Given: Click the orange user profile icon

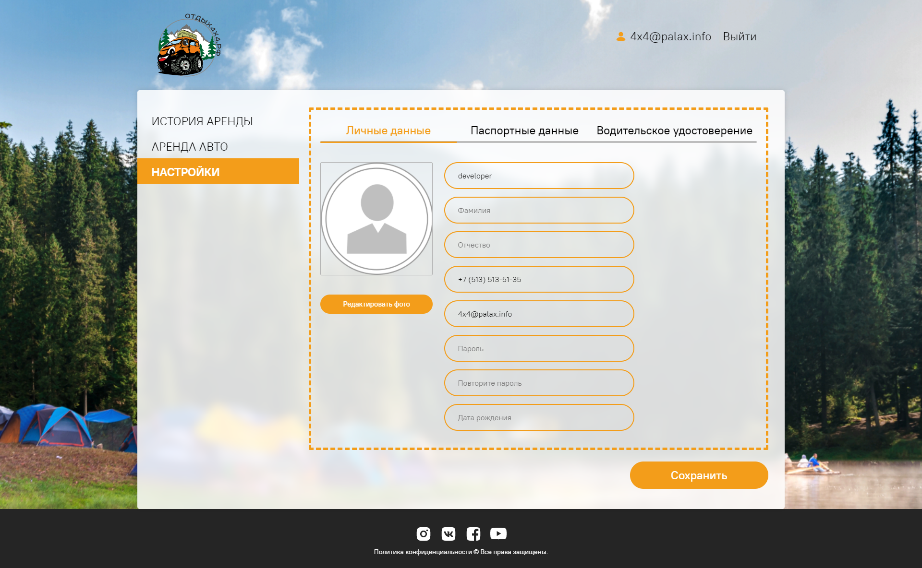Looking at the screenshot, I should click(620, 36).
